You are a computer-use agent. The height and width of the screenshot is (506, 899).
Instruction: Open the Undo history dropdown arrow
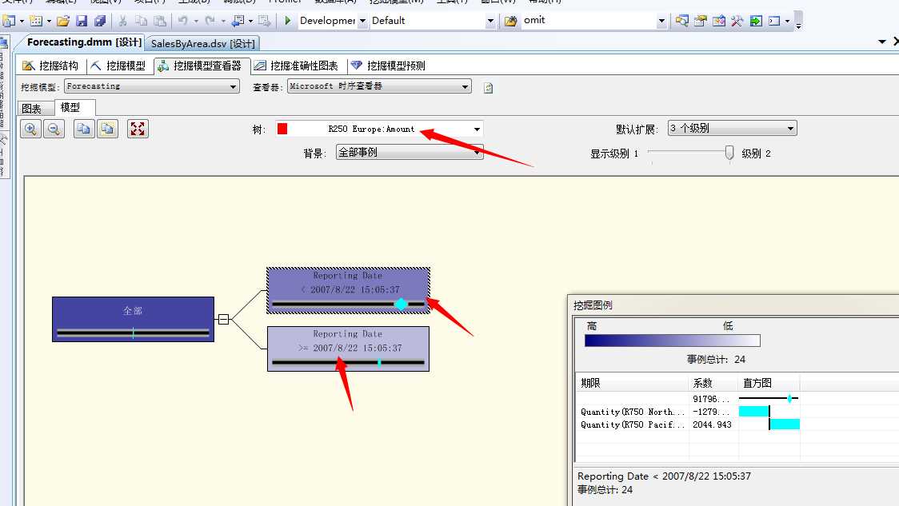point(195,22)
